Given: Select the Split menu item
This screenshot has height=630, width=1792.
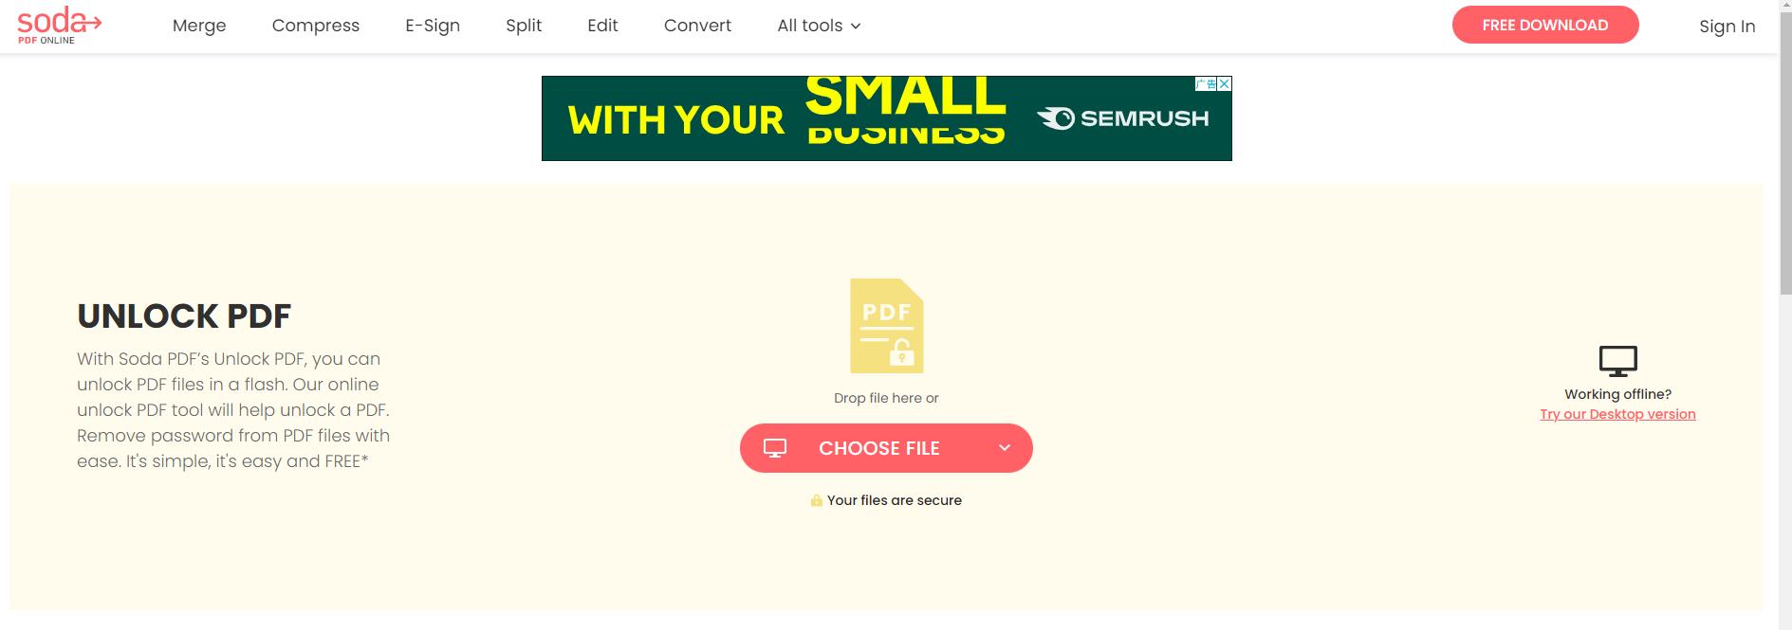Looking at the screenshot, I should 524,26.
